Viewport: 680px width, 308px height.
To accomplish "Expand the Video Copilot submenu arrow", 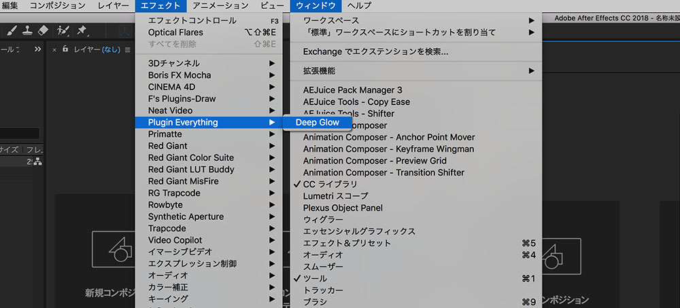I will [272, 240].
